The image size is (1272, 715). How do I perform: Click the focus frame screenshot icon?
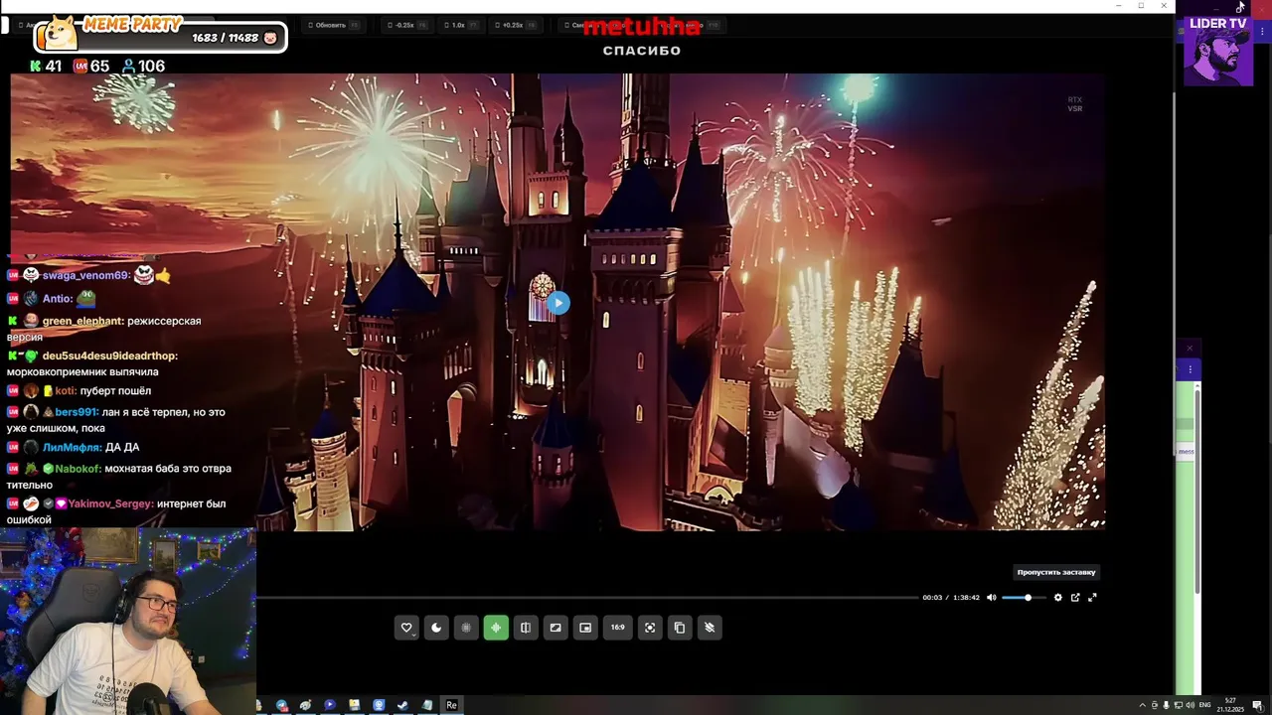650,628
